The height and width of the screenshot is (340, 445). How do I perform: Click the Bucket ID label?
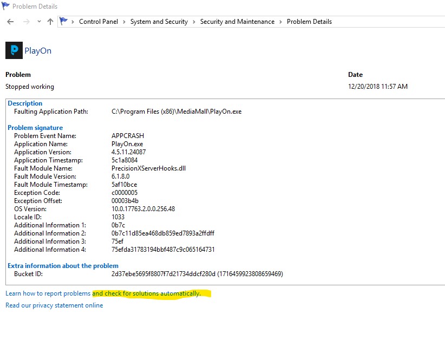point(28,274)
